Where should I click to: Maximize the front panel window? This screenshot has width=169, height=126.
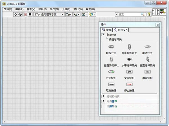click(x=154, y=3)
